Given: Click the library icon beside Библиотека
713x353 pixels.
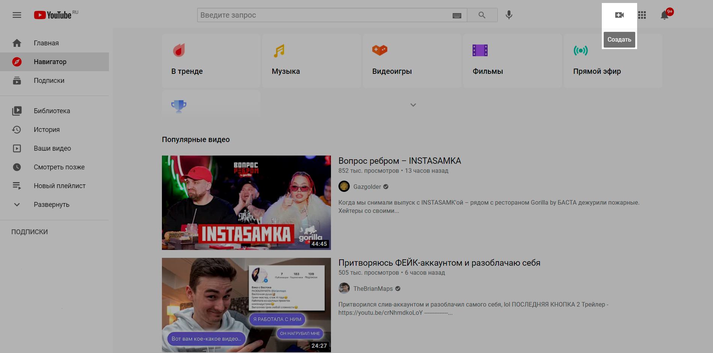Looking at the screenshot, I should tap(17, 111).
